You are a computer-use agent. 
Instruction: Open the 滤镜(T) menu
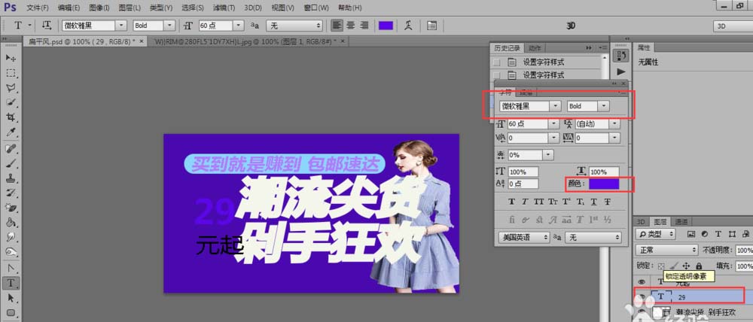coord(224,8)
